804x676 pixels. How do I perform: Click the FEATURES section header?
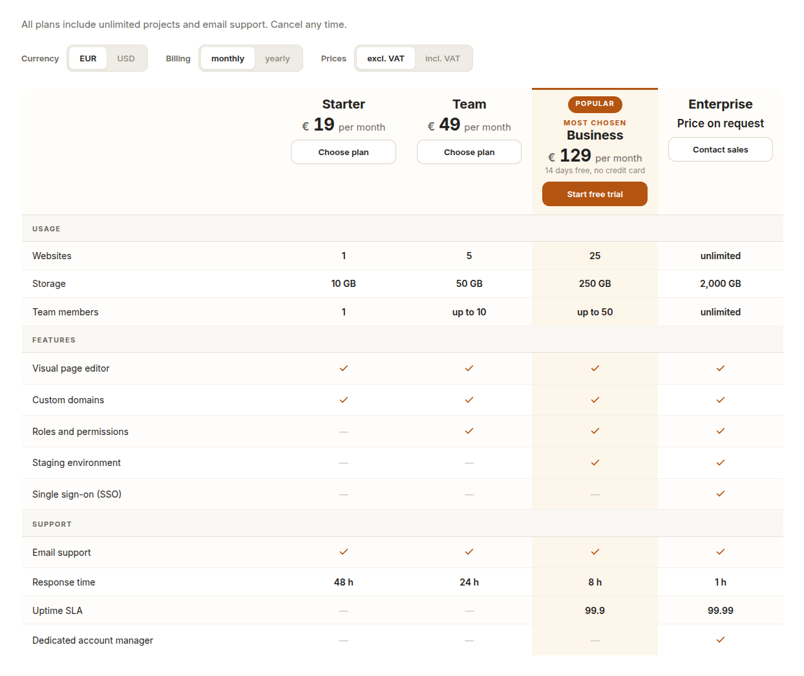(54, 340)
